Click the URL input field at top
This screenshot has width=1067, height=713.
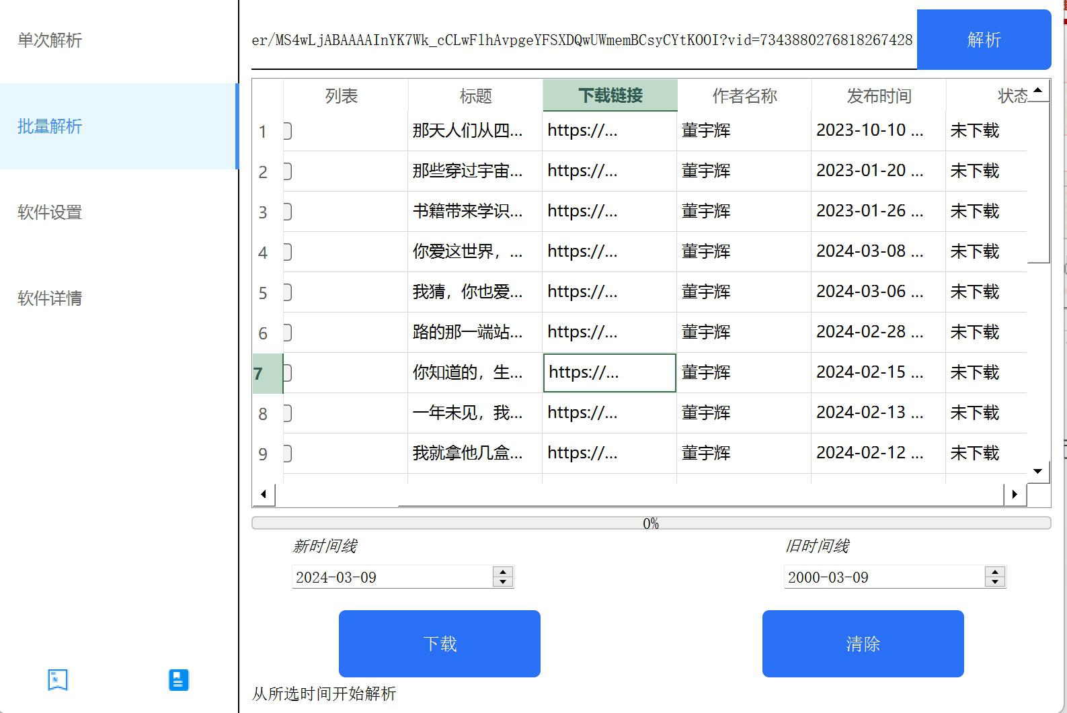click(x=582, y=40)
